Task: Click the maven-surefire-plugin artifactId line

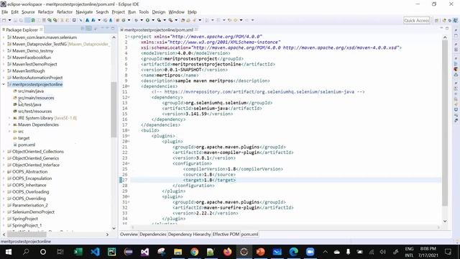Action: [x=233, y=208]
